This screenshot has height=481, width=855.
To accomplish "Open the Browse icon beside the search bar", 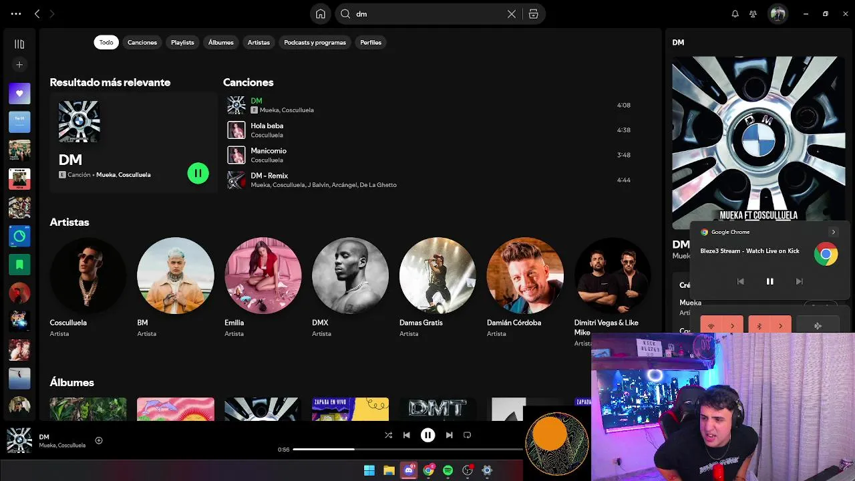I will point(533,14).
